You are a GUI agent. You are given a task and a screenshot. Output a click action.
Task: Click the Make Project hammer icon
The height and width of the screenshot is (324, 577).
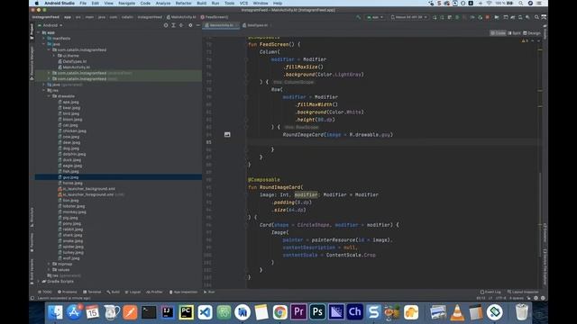coord(358,17)
